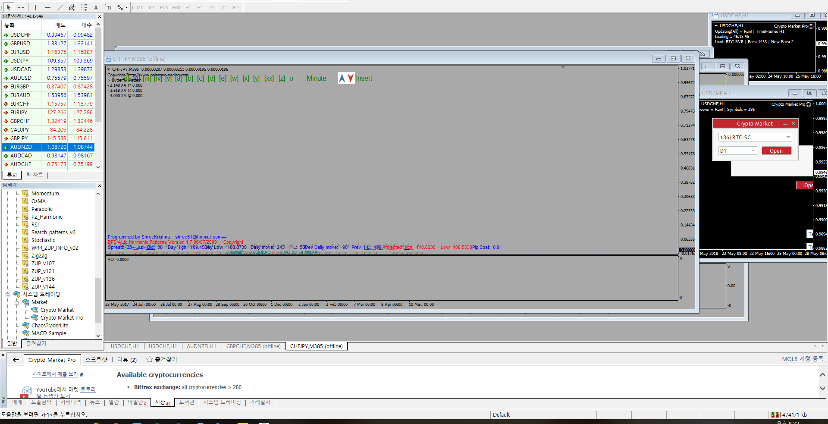Switch to AUDNZD,H1 chart tab
The height and width of the screenshot is (424, 828).
coord(201,346)
